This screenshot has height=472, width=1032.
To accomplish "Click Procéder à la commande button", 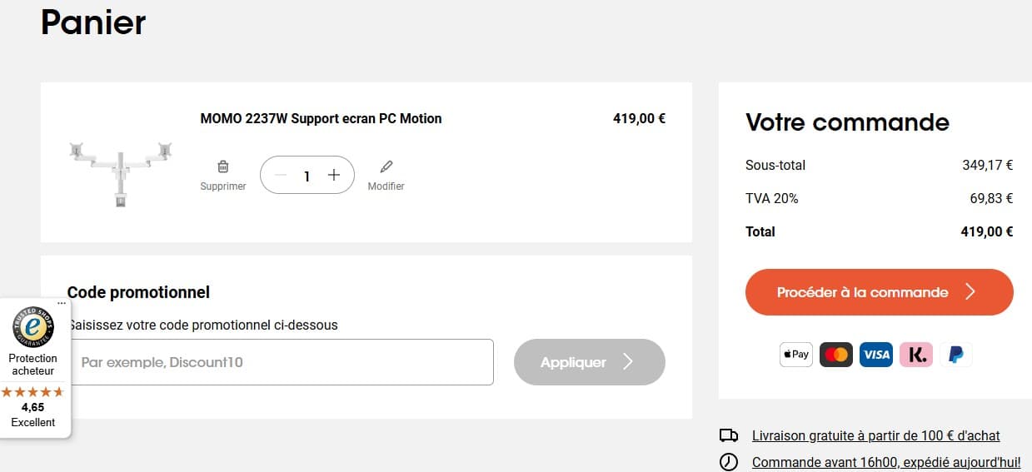I will click(880, 292).
